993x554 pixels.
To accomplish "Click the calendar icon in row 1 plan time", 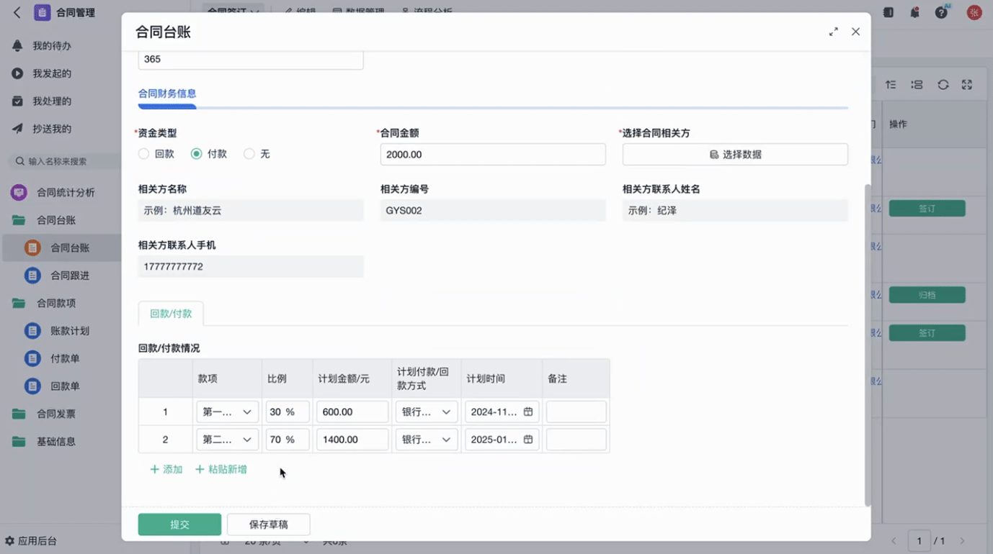I will pos(528,412).
